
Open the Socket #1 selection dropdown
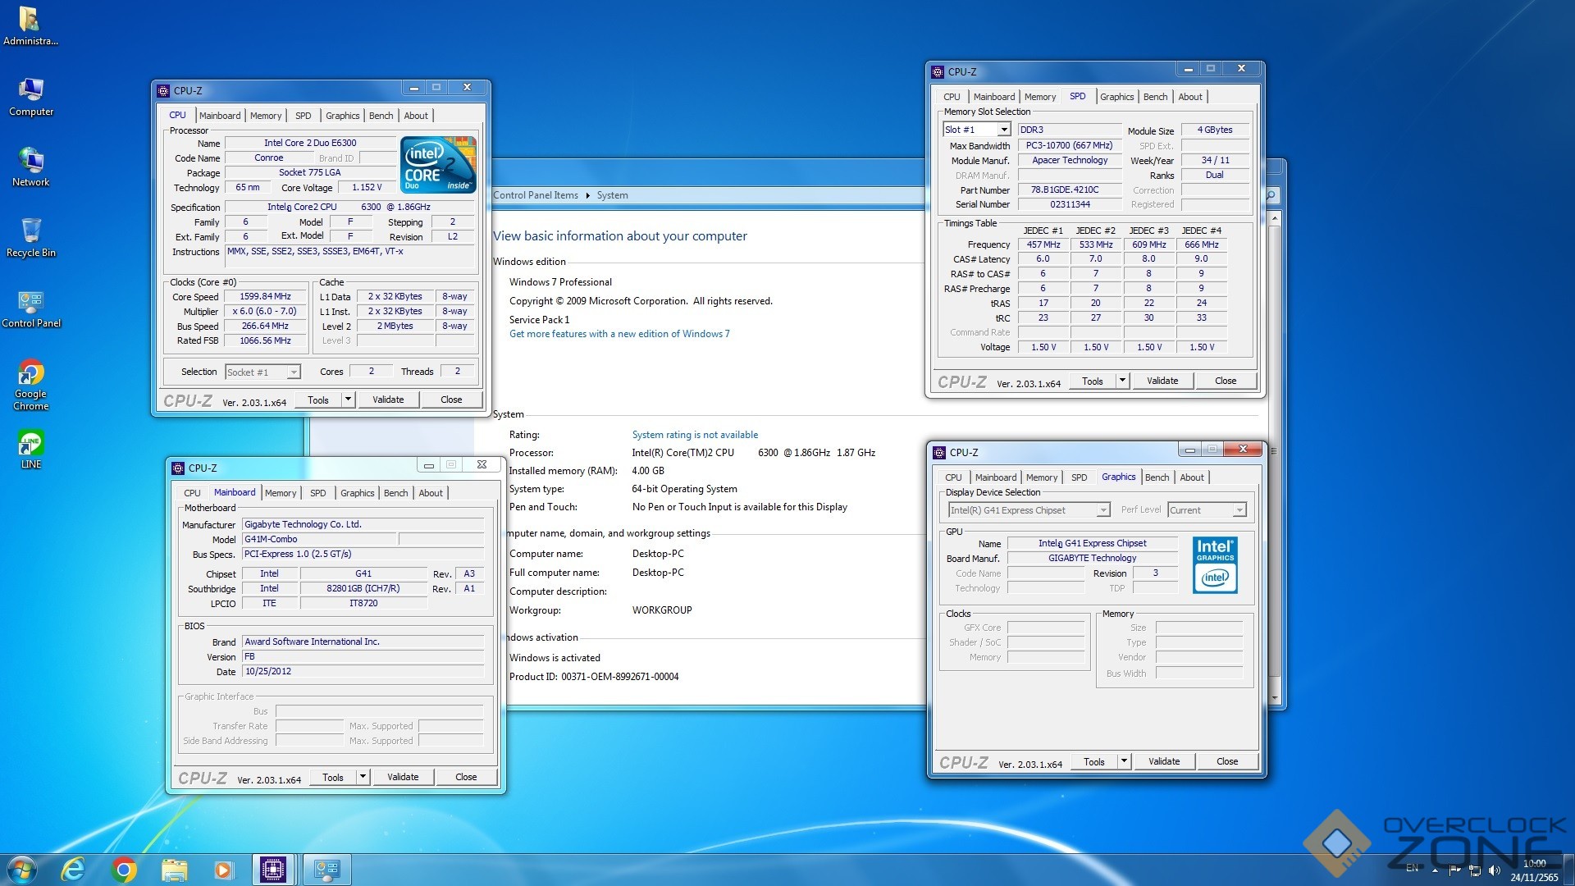[x=293, y=372]
